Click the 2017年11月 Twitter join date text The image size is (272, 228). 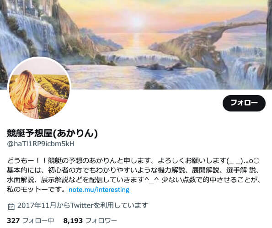tap(83, 206)
